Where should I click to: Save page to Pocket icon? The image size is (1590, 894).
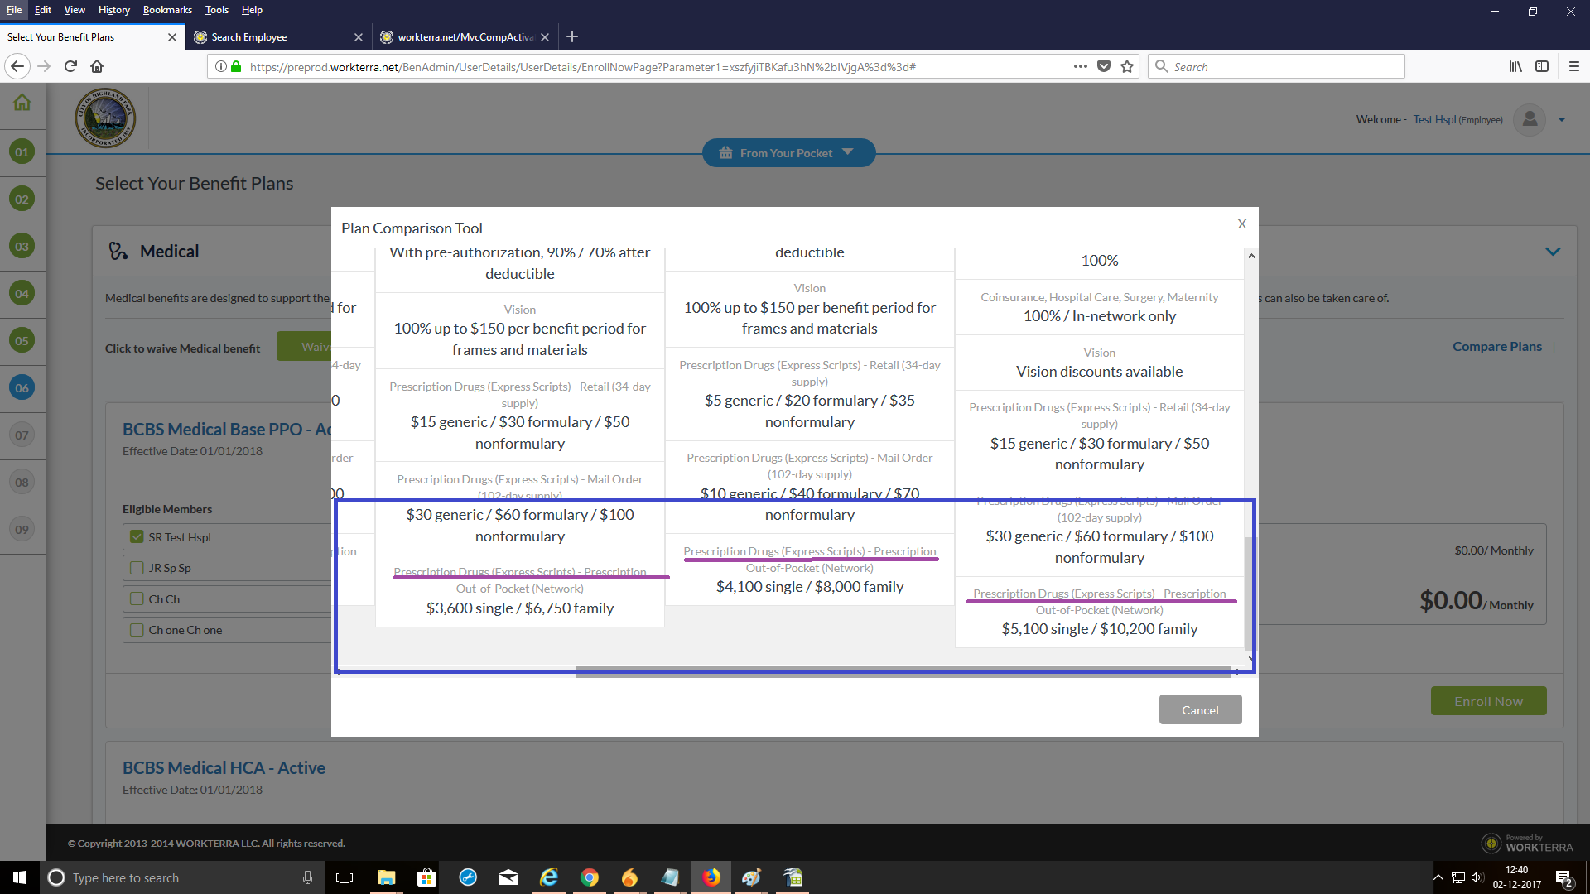point(1104,66)
